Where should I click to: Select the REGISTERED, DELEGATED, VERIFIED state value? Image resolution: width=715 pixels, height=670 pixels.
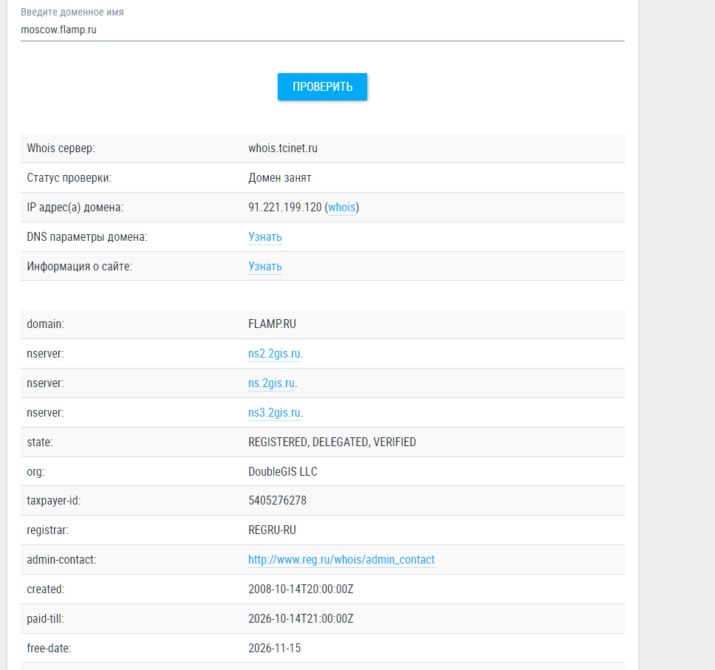332,442
